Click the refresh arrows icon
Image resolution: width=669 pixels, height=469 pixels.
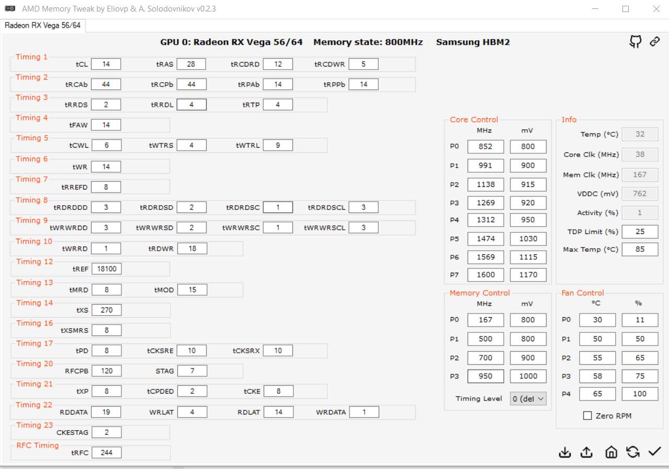point(632,452)
